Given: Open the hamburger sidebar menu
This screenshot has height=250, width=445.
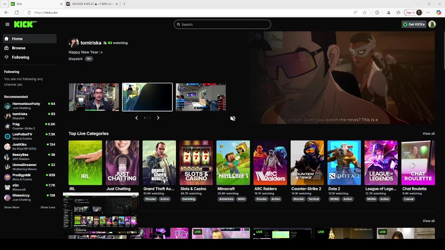Looking at the screenshot, I should tap(7, 24).
